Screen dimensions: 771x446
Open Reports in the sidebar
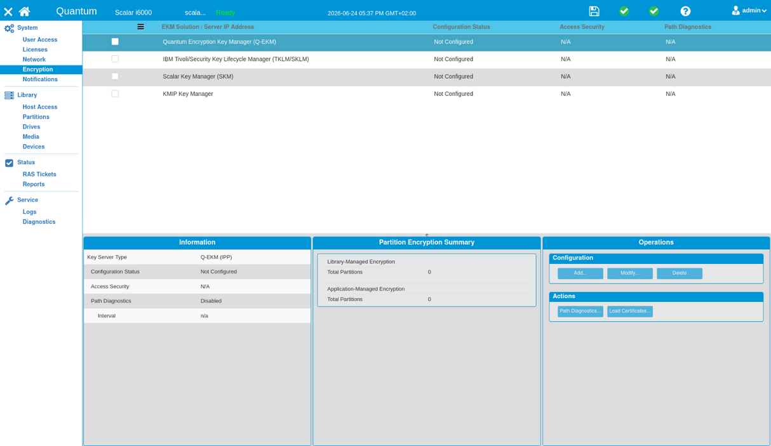tap(34, 184)
